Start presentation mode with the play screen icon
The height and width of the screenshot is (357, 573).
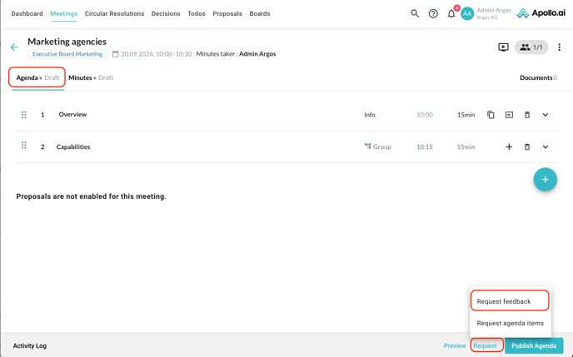[503, 47]
